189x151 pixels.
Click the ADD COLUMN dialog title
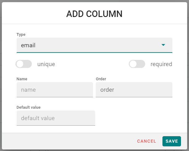94,14
